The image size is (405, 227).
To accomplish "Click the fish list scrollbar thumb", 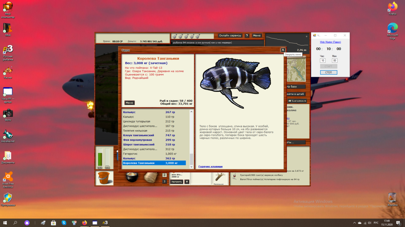I will point(192,159).
